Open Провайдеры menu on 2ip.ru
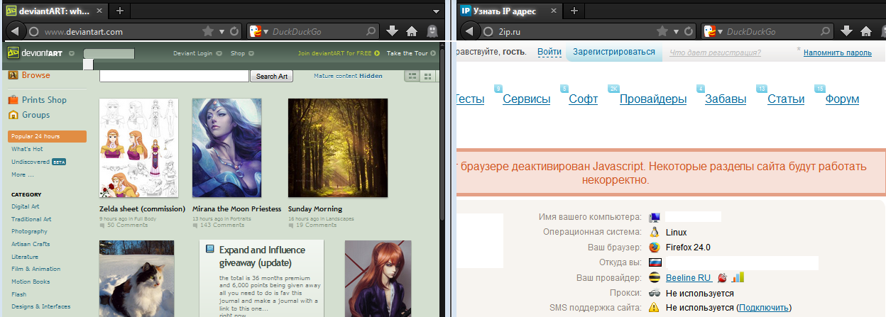 coord(653,99)
